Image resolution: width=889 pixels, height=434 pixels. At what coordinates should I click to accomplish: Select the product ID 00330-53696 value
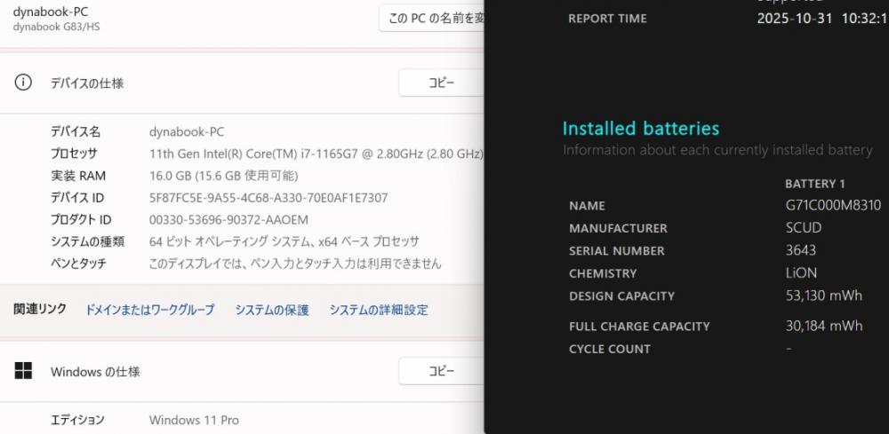pos(228,219)
